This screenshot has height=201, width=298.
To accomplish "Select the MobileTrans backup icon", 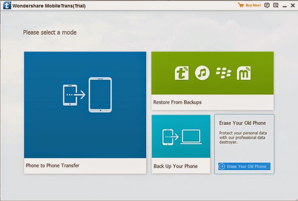I will [x=182, y=73].
